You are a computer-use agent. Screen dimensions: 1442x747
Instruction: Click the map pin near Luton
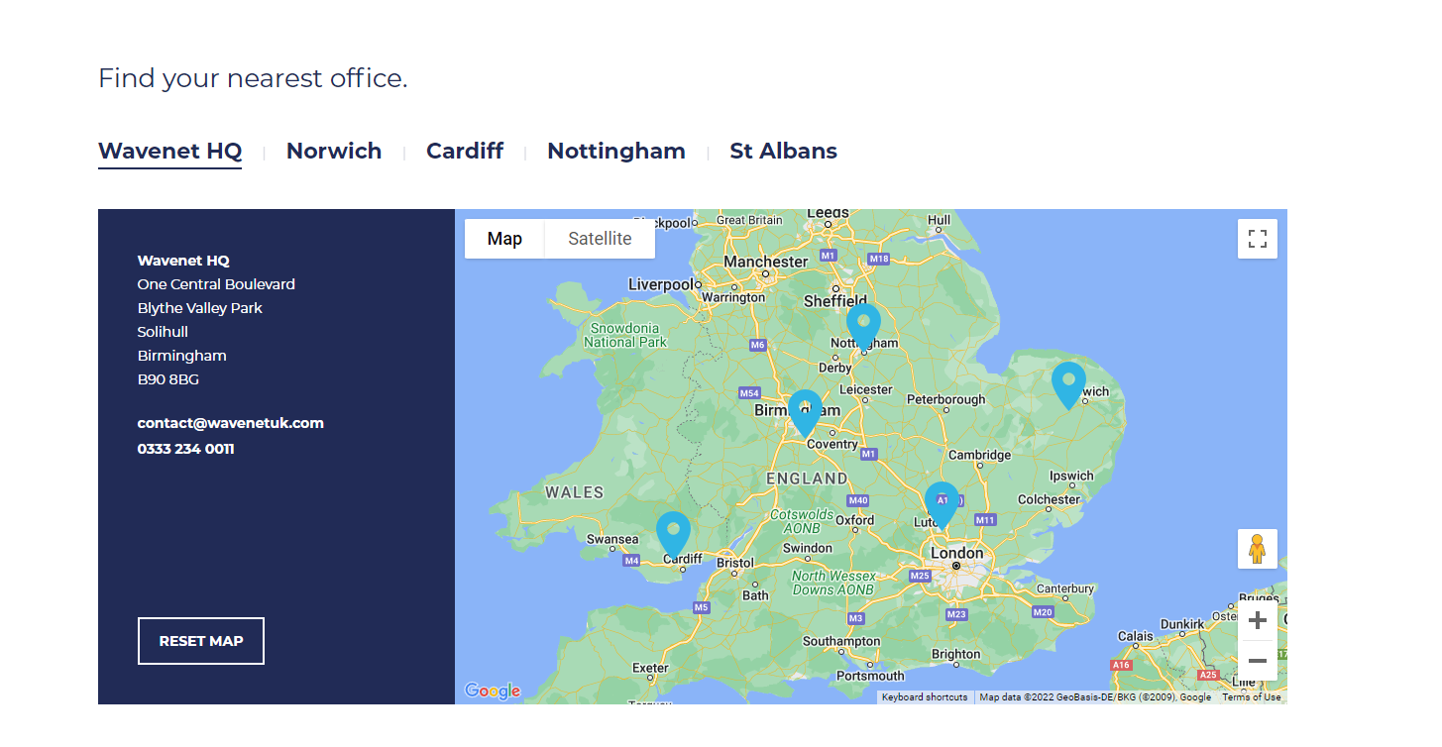(x=942, y=501)
